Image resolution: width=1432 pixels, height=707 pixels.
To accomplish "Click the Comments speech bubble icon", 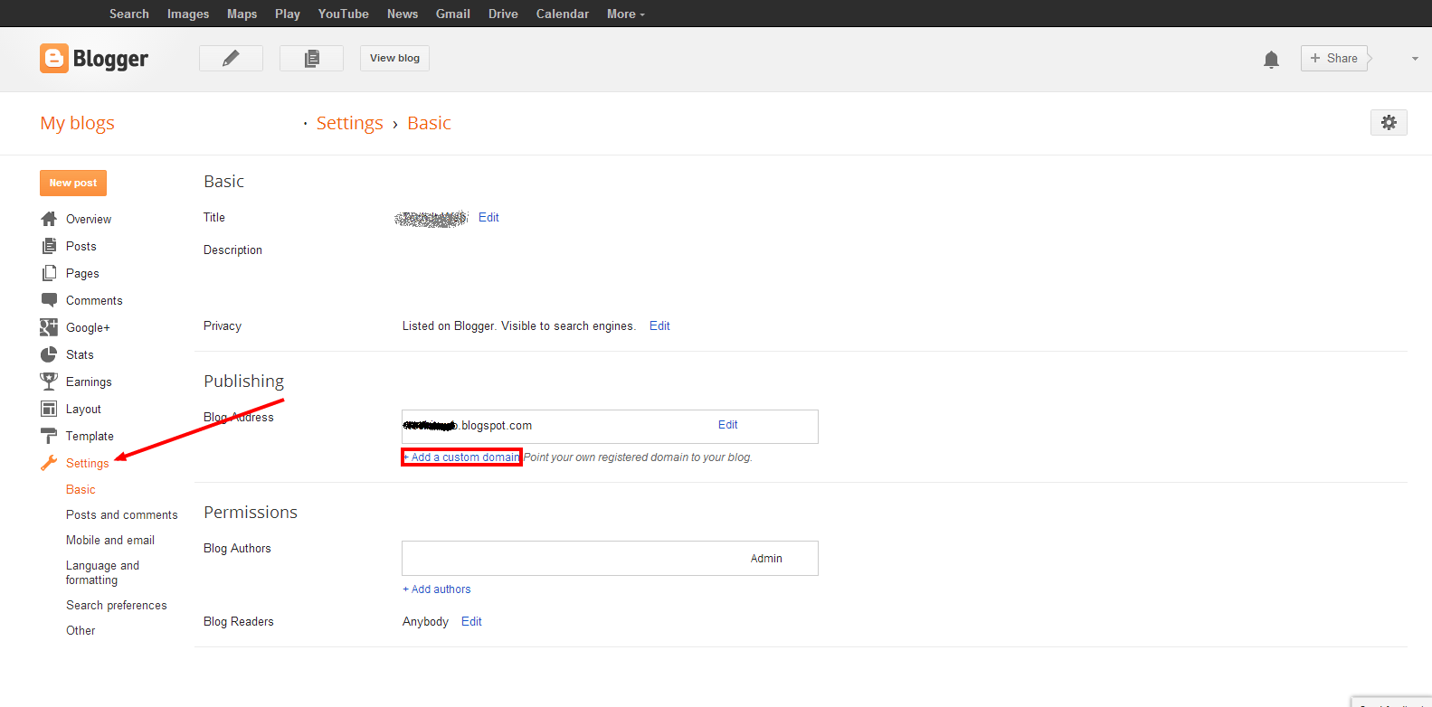I will point(49,300).
